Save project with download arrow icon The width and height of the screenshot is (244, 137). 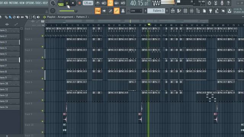(230, 11)
